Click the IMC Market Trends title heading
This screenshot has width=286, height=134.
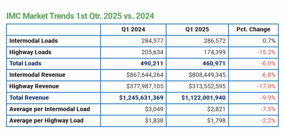click(80, 16)
